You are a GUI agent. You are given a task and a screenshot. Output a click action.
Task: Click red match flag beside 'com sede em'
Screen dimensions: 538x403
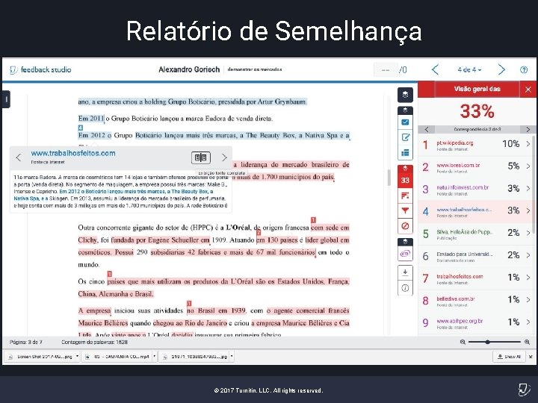coord(313,219)
